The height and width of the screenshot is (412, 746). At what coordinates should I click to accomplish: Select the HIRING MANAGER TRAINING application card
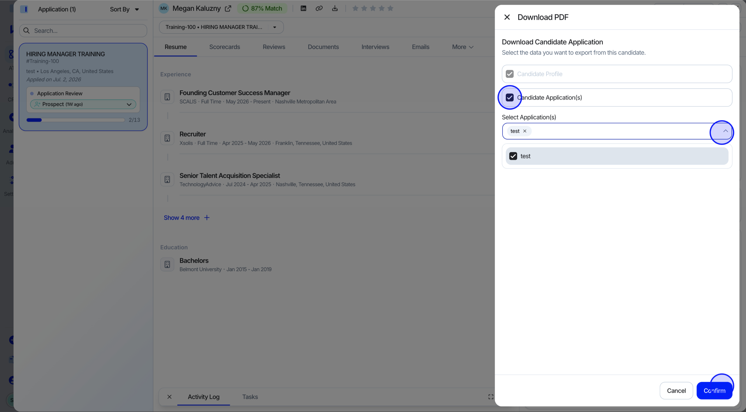click(83, 87)
